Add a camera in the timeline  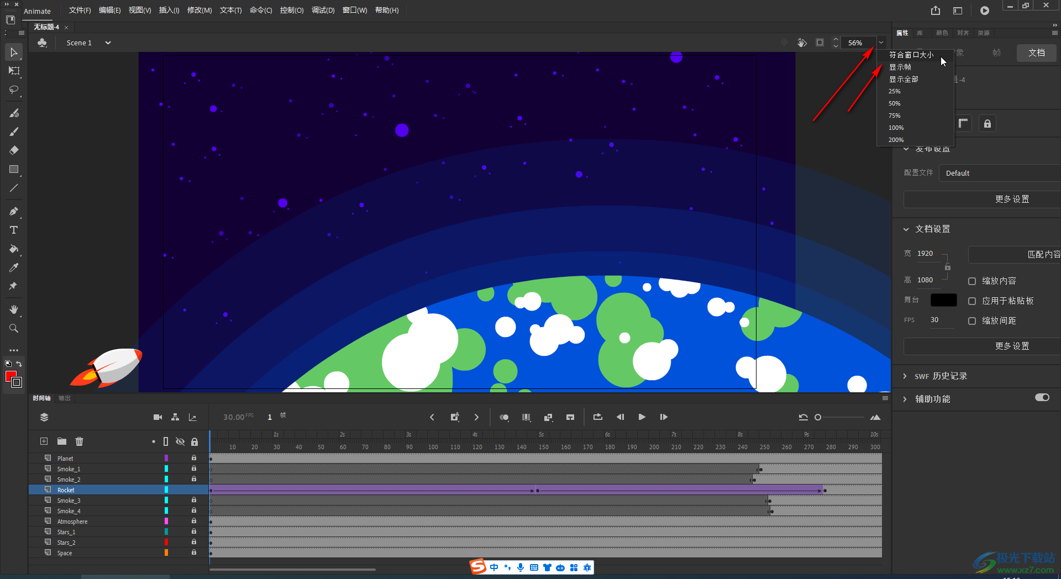tap(157, 417)
